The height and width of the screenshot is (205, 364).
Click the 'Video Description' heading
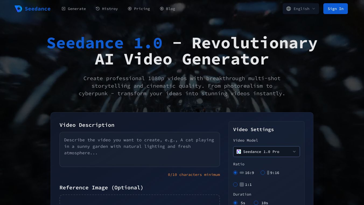point(87,125)
